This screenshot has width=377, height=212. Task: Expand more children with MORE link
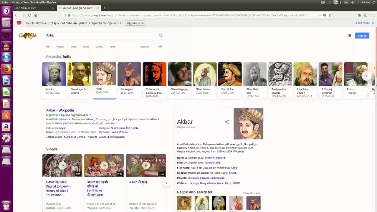[237, 183]
